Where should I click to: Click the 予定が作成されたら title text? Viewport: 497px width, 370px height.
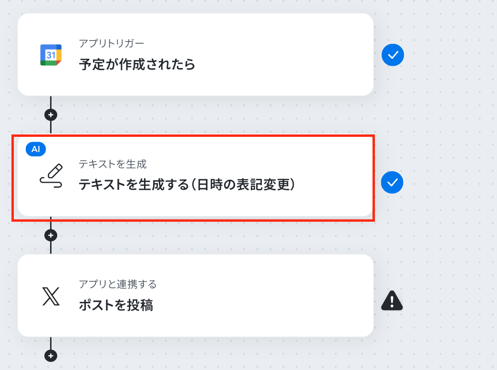point(137,64)
